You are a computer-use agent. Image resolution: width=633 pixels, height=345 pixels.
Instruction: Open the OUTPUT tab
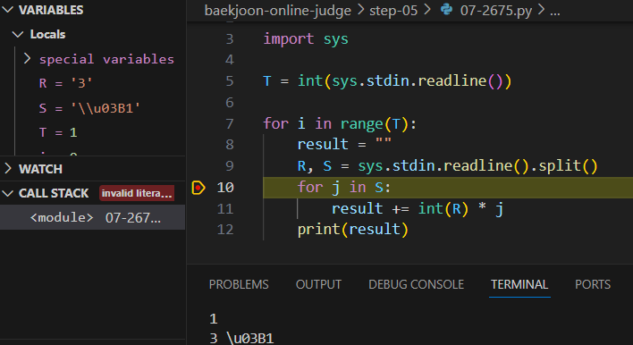tap(318, 284)
